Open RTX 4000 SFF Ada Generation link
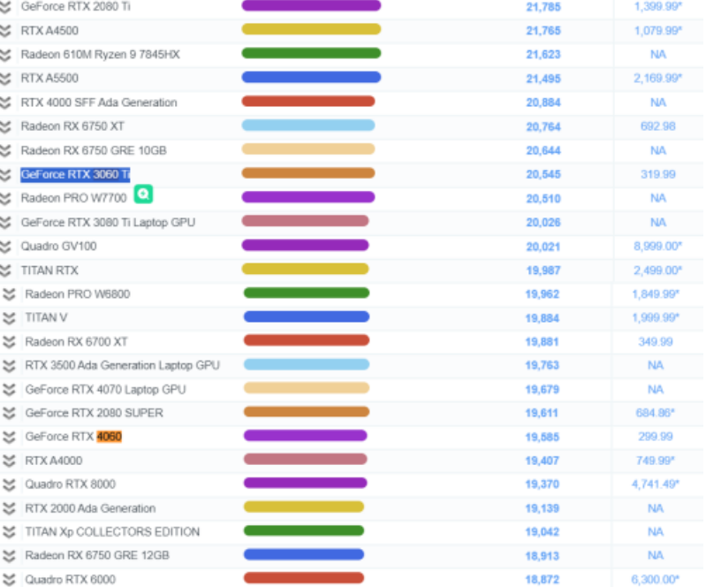This screenshot has width=706, height=587. (99, 103)
